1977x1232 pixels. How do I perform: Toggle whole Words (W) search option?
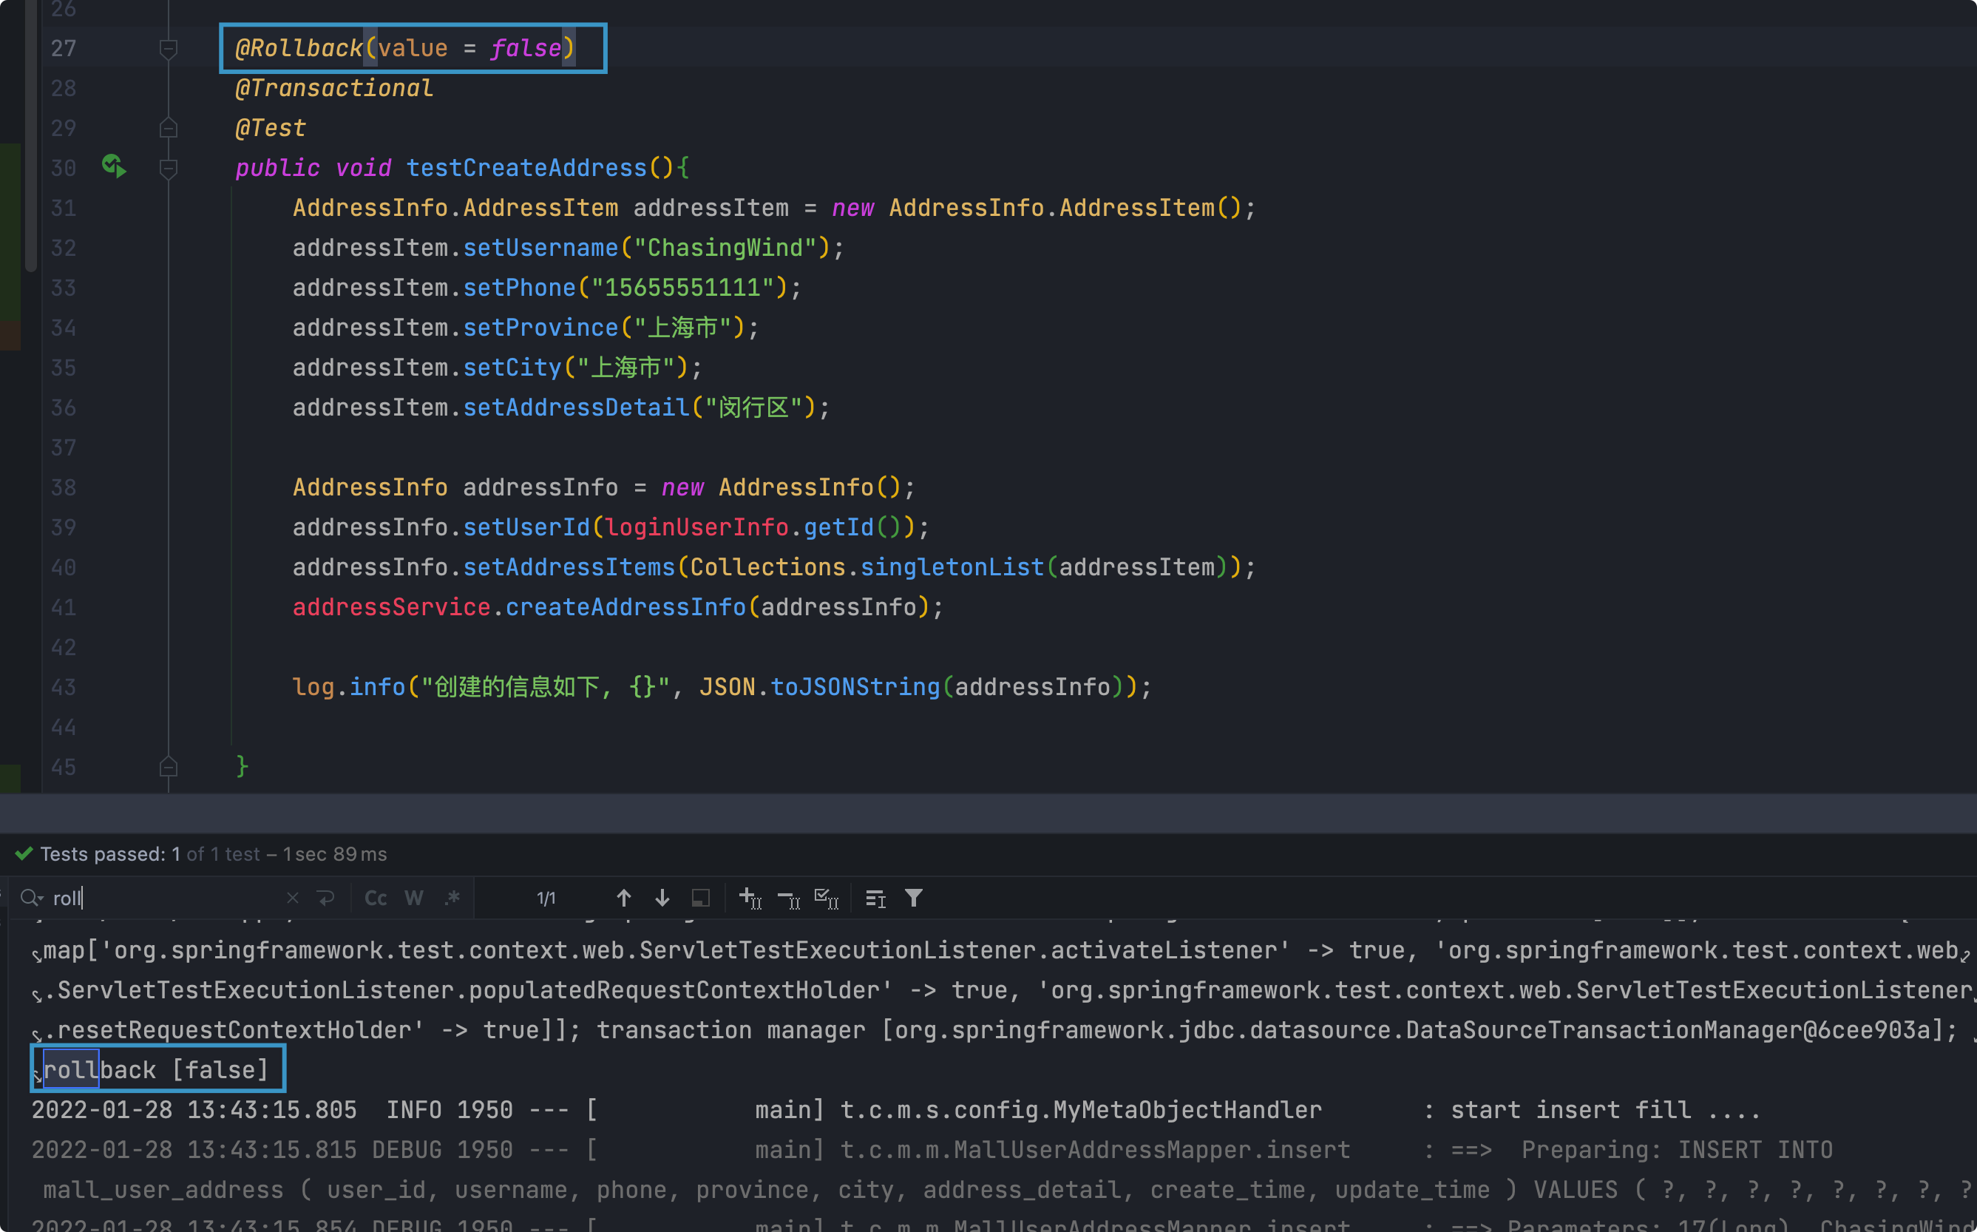point(414,898)
